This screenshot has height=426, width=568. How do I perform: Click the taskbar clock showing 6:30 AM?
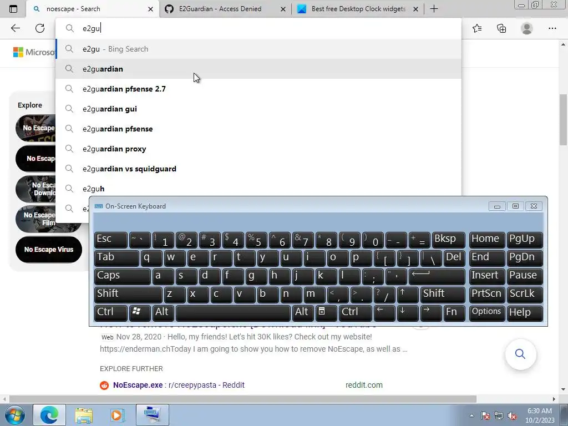540,415
